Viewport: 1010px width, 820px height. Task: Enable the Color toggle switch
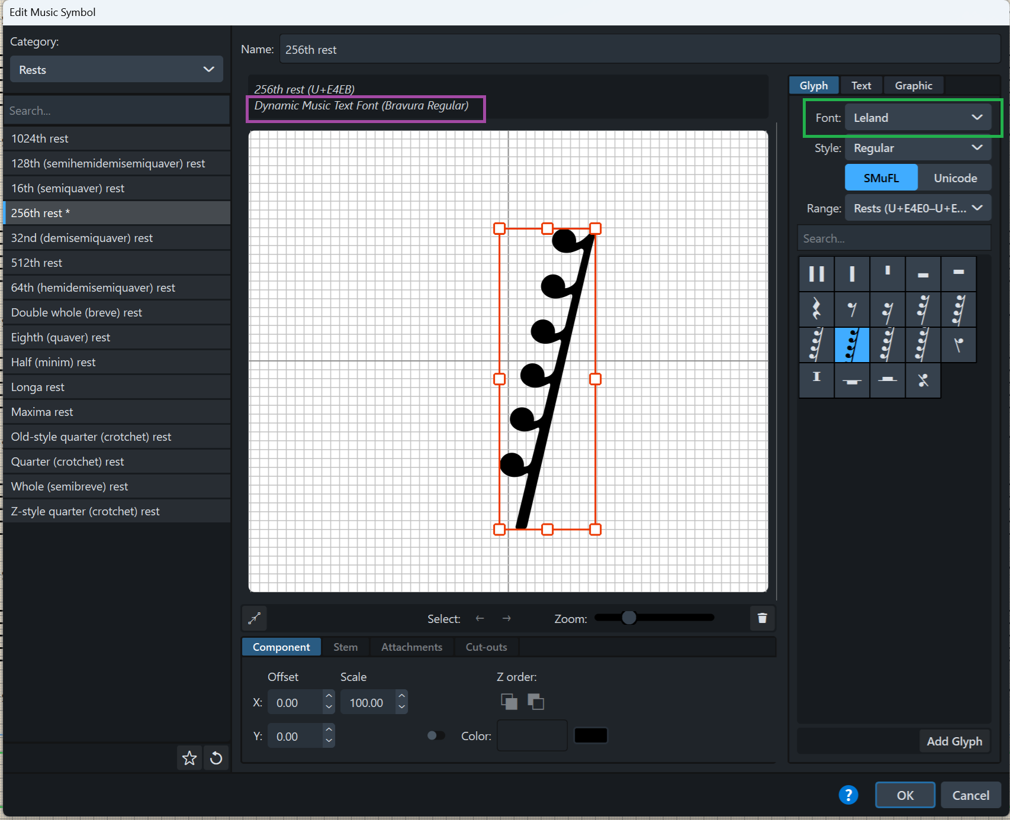[436, 735]
